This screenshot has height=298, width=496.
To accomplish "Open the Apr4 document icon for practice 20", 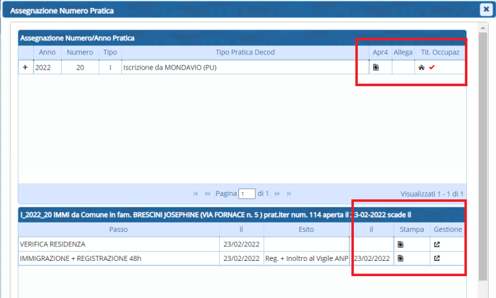I will tap(376, 68).
